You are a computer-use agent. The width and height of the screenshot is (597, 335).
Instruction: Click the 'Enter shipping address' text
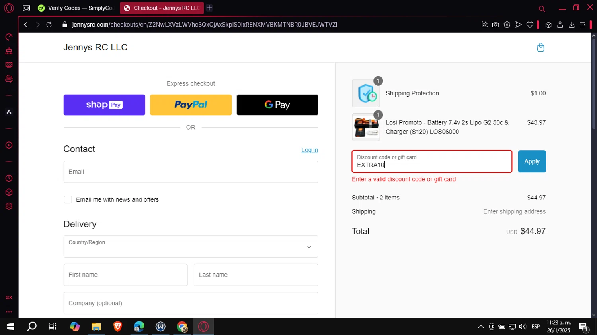pyautogui.click(x=514, y=211)
